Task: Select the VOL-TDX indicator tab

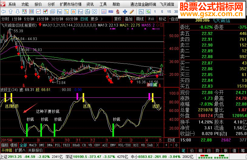Action: coord(125,145)
